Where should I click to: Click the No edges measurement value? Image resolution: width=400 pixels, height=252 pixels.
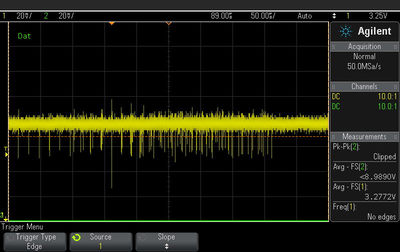(381, 217)
